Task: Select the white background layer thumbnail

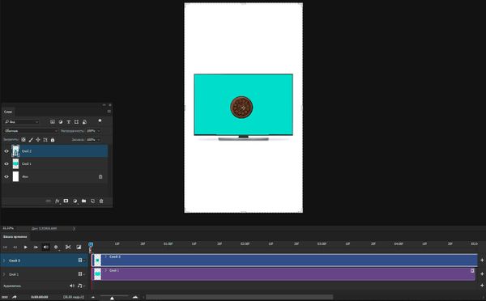Action: click(15, 176)
